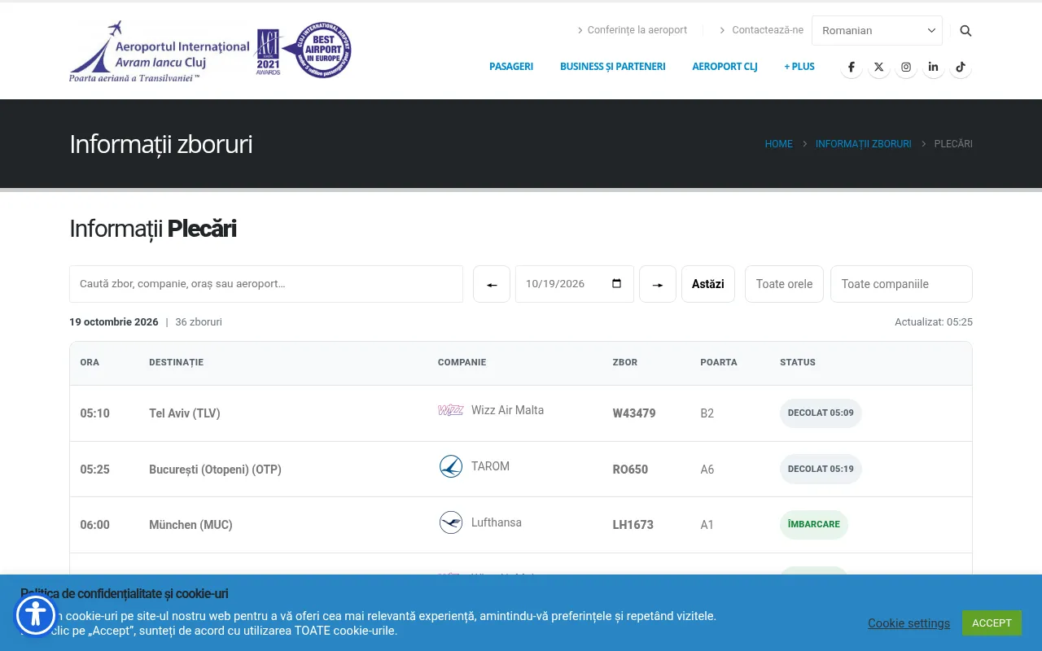This screenshot has height=651, width=1042.
Task: Open the Instagram social icon
Action: pyautogui.click(x=906, y=68)
